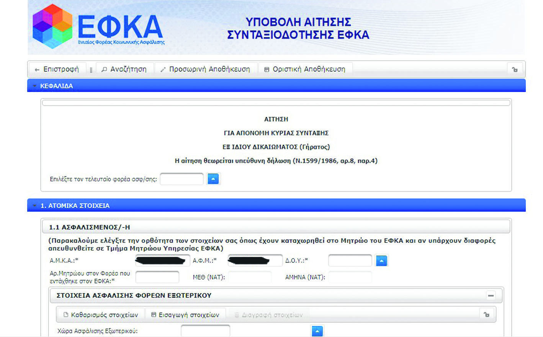Click the Α.Μ.Κ.Α. input field
This screenshot has height=337, width=543.
click(163, 260)
